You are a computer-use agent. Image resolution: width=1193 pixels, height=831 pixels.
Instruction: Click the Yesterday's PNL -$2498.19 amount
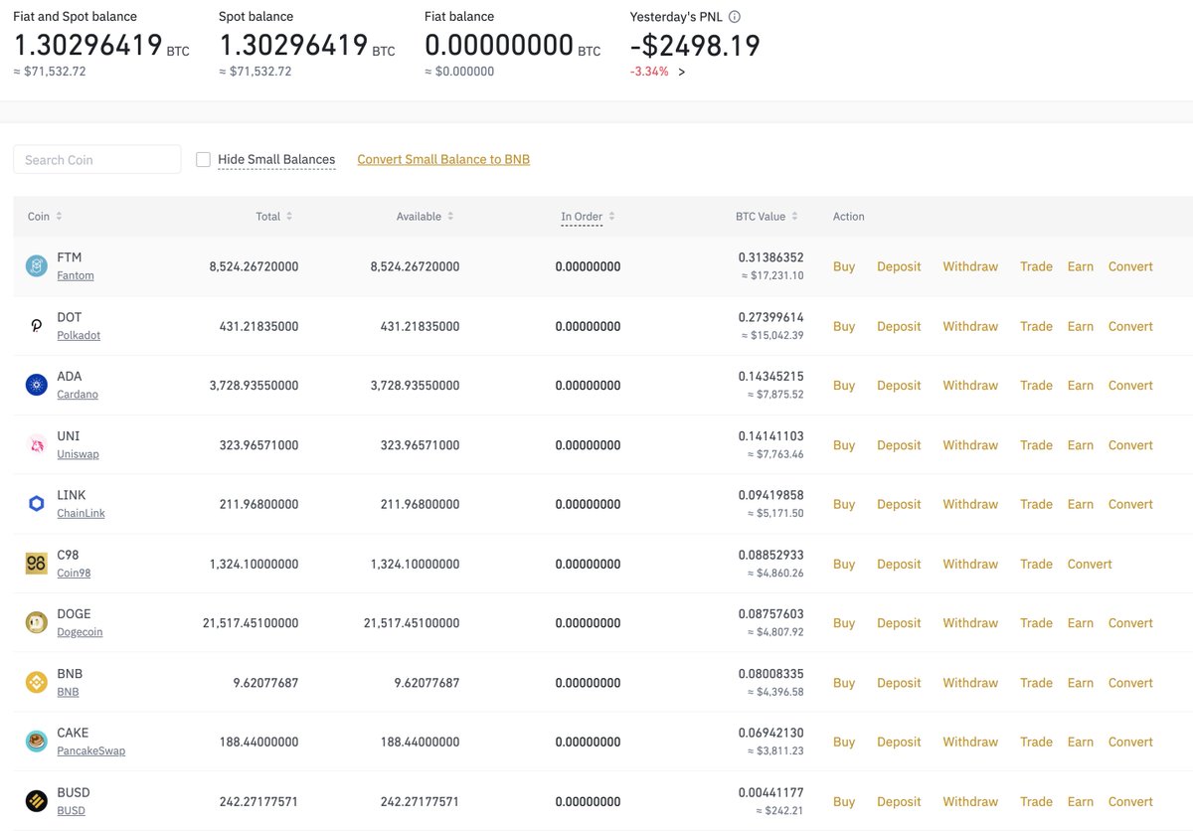(695, 46)
